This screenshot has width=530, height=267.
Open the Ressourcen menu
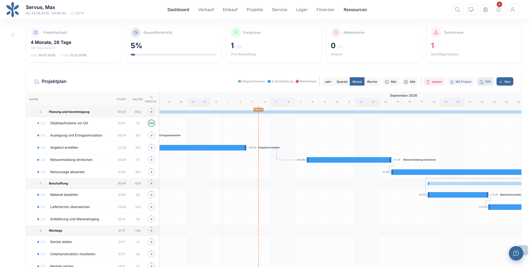pyautogui.click(x=355, y=10)
